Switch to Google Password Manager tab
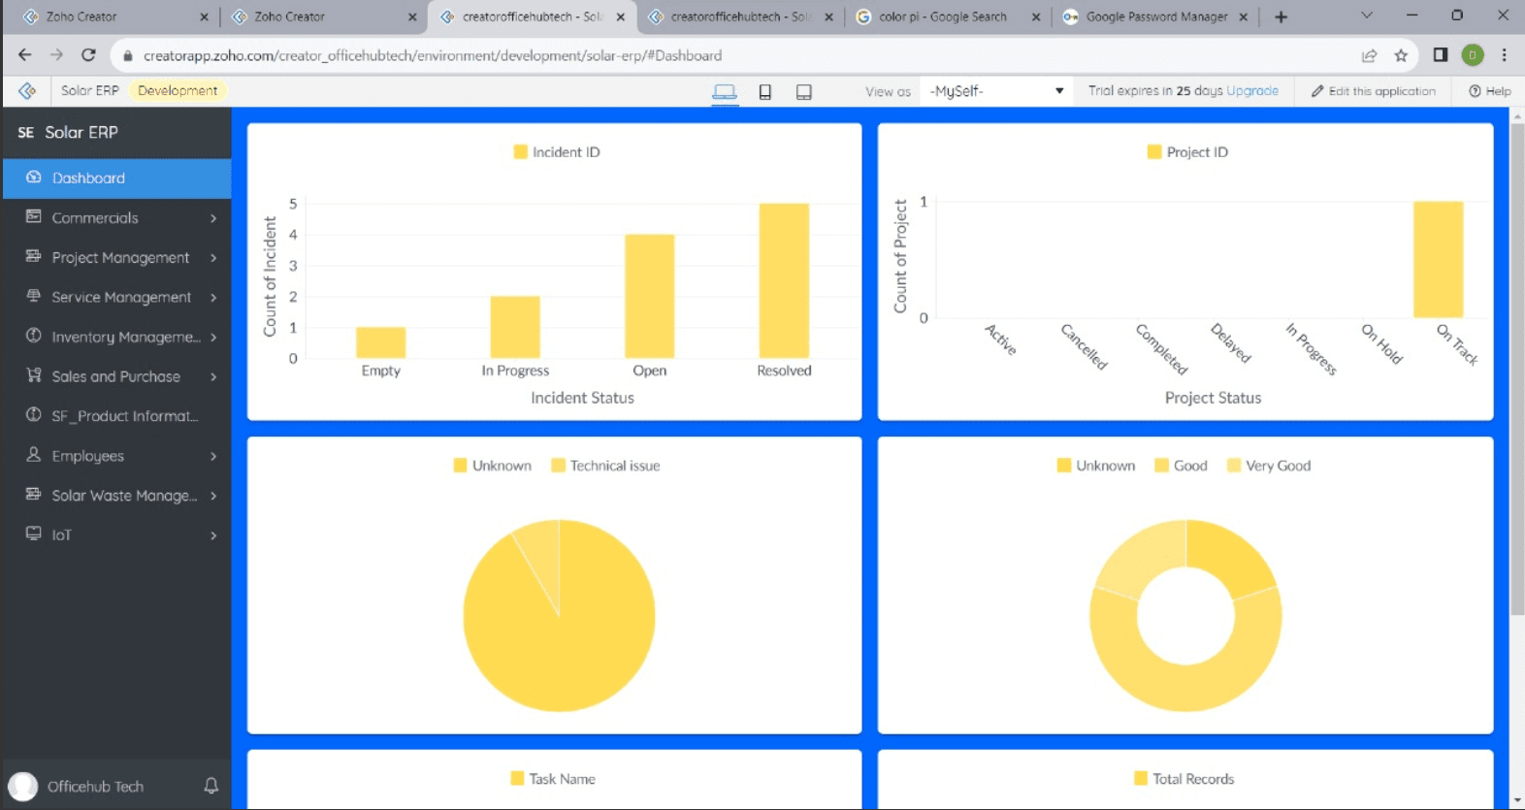This screenshot has height=810, width=1525. 1154,16
